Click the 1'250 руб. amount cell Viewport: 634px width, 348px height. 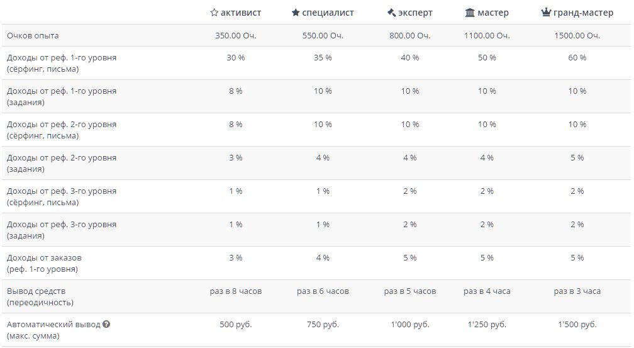click(x=487, y=325)
